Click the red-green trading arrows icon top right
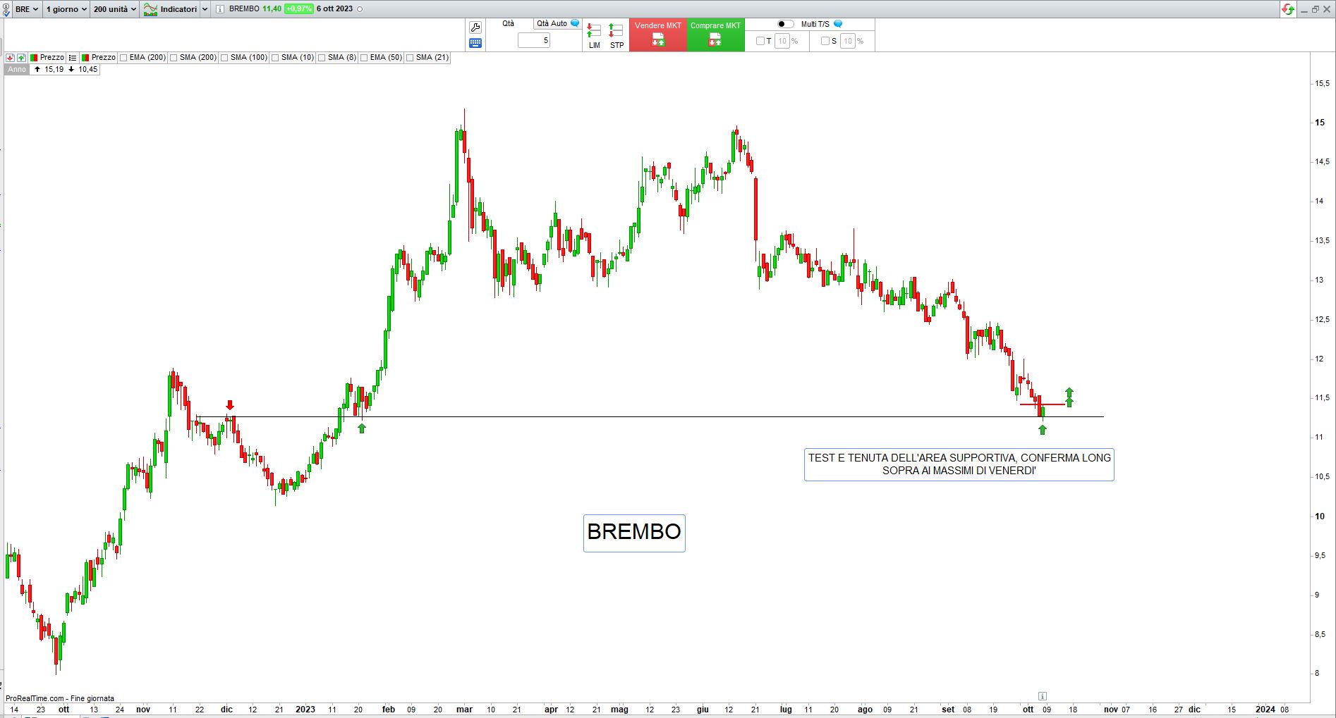The image size is (1336, 718). point(1288,9)
